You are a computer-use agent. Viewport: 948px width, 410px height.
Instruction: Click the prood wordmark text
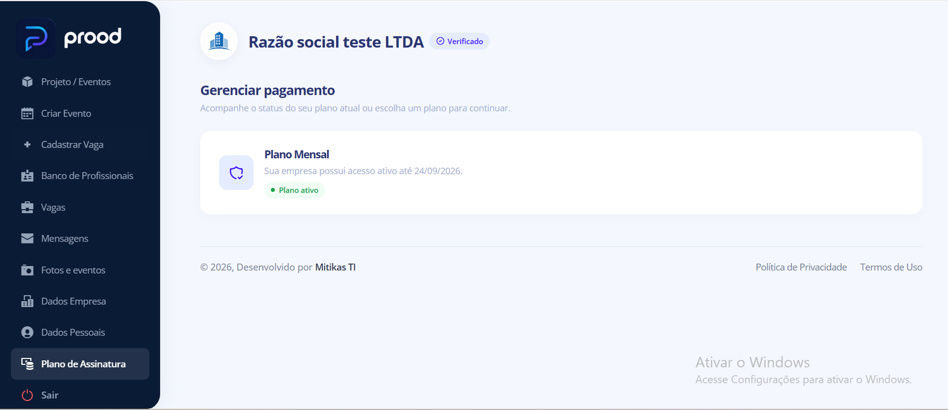point(92,37)
